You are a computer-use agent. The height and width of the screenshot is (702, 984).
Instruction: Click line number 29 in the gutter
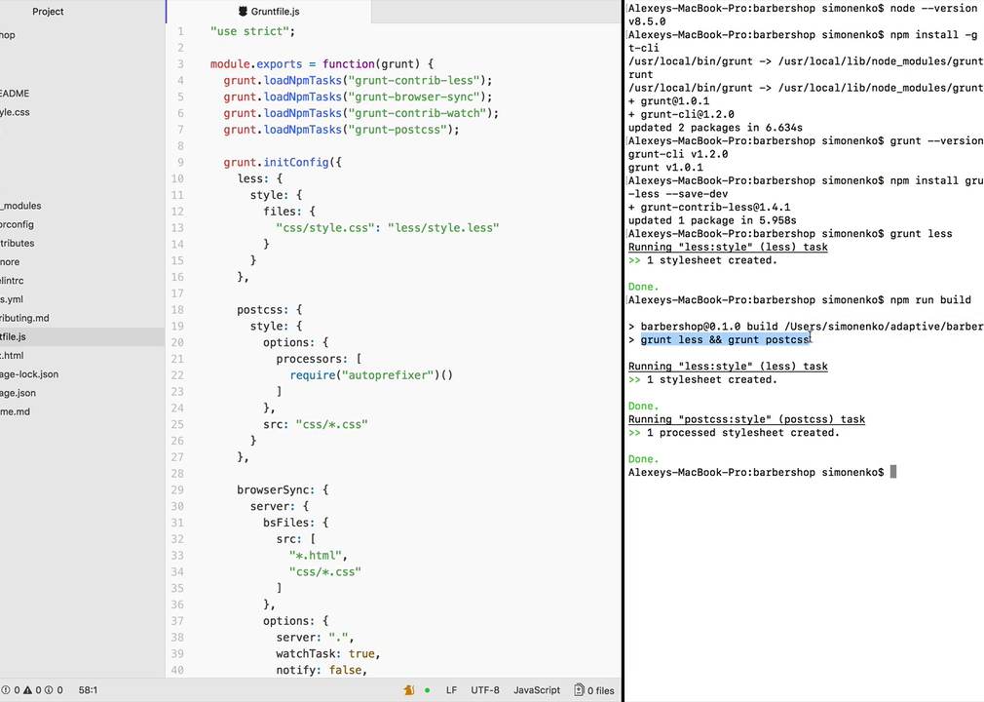point(177,490)
